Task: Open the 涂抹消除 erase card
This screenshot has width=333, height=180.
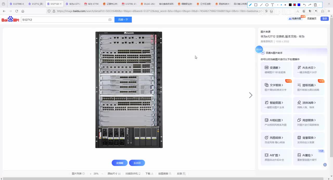Action: 309,105
